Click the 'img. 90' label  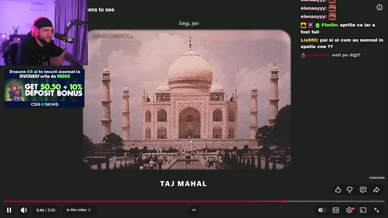pyautogui.click(x=189, y=23)
